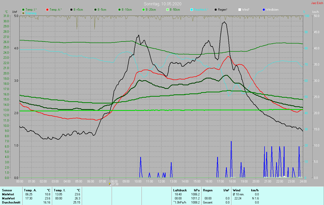The image size is (324, 205).
Task: Click the olive legend square below Temp. I.
Action: 24,13
